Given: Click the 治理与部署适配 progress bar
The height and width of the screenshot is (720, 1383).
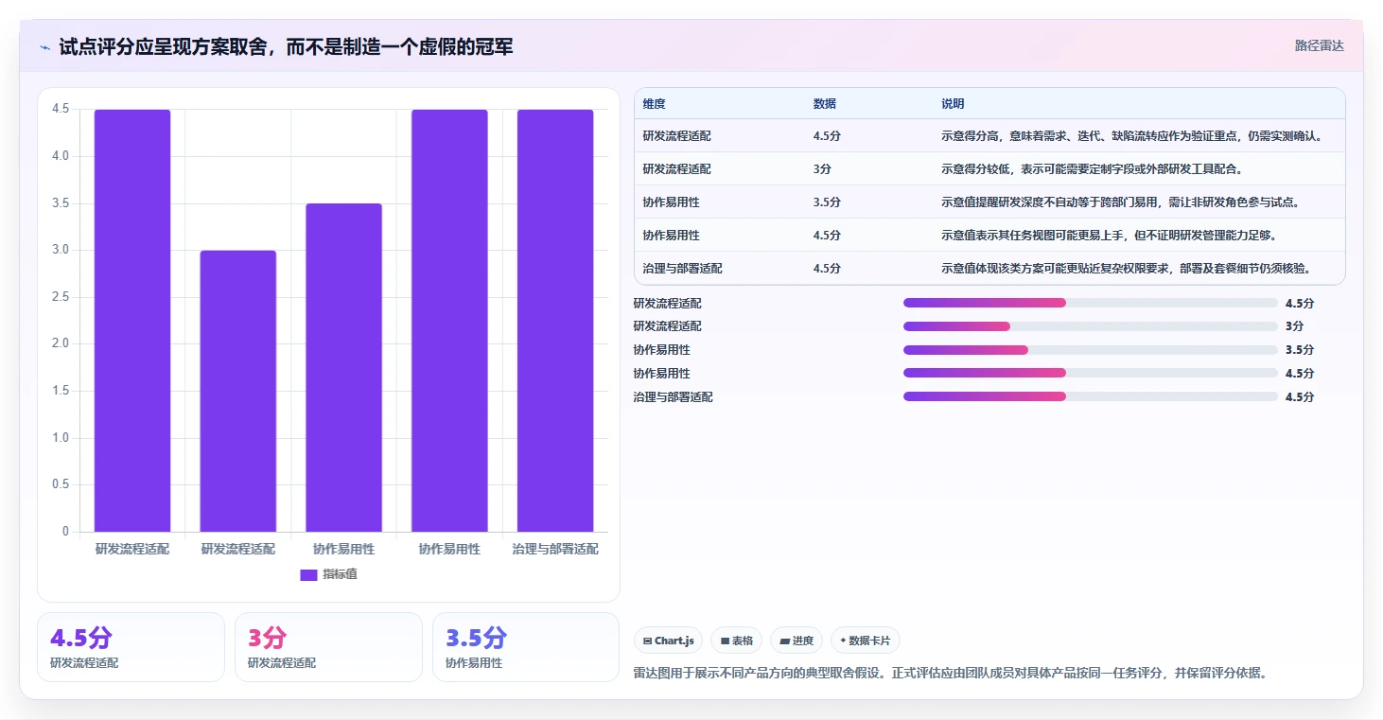Looking at the screenshot, I should (x=1090, y=396).
